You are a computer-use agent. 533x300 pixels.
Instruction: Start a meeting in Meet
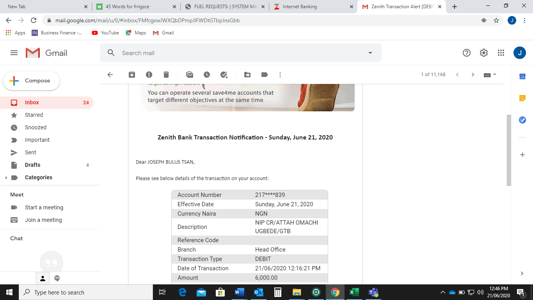tap(44, 207)
